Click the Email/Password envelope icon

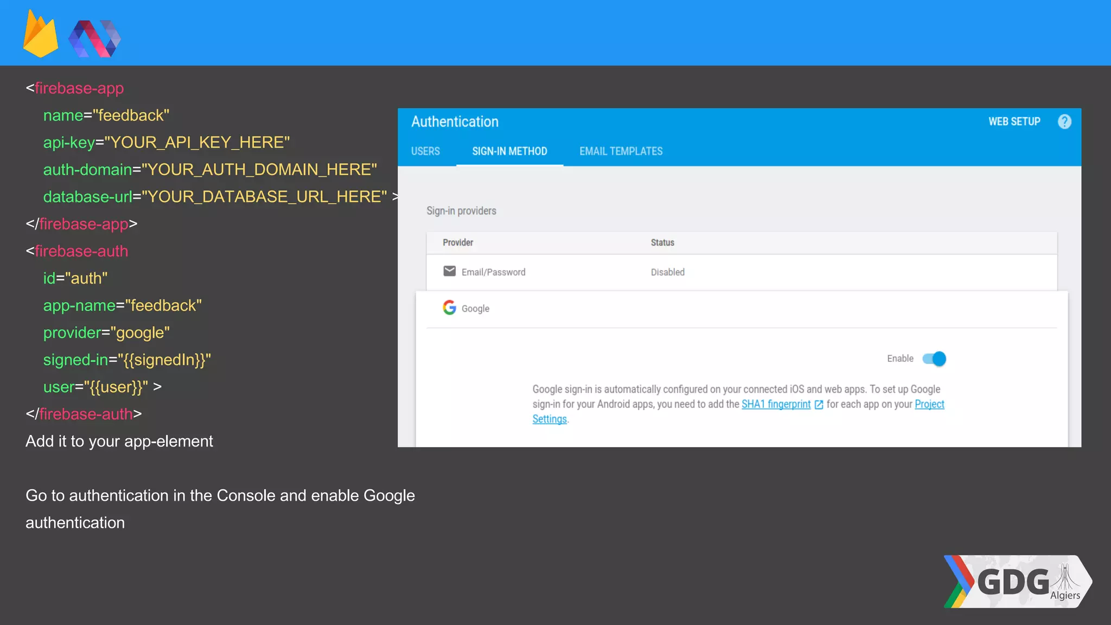click(449, 271)
